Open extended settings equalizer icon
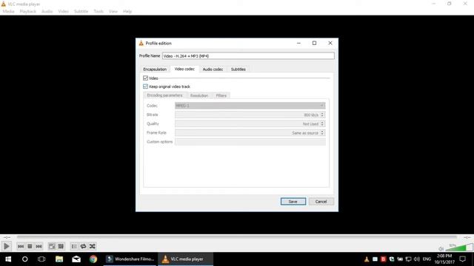The image size is (474, 266). [61, 246]
